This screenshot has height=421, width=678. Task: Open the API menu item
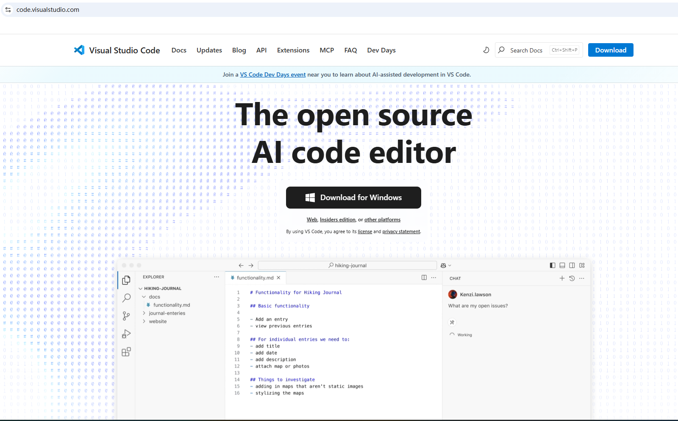coord(261,50)
